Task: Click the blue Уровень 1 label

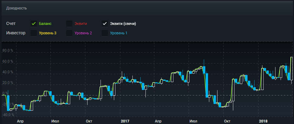Action: coord(118,33)
